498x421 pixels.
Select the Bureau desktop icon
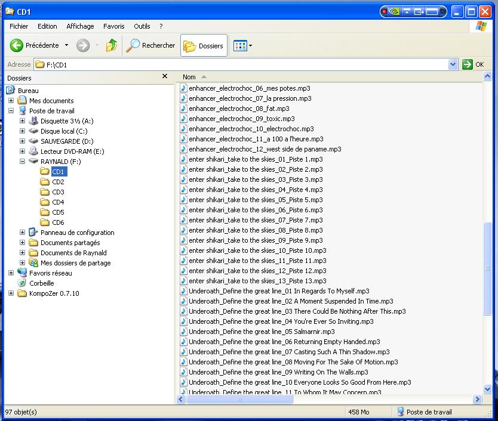11,90
